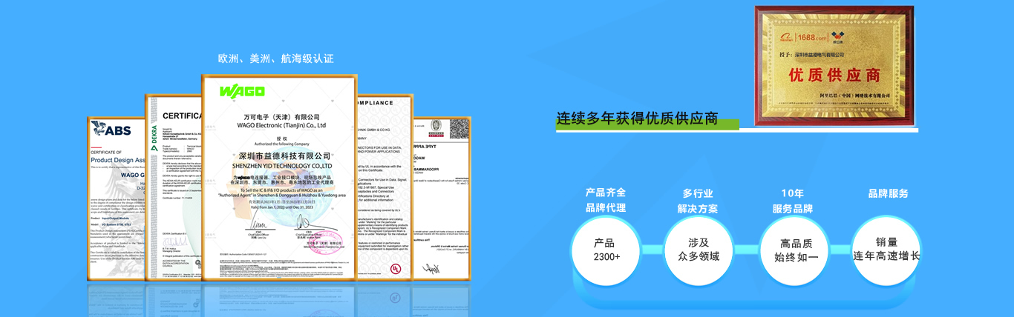Click the 多行业解决方案 label
This screenshot has width=1014, height=317.
coord(698,201)
